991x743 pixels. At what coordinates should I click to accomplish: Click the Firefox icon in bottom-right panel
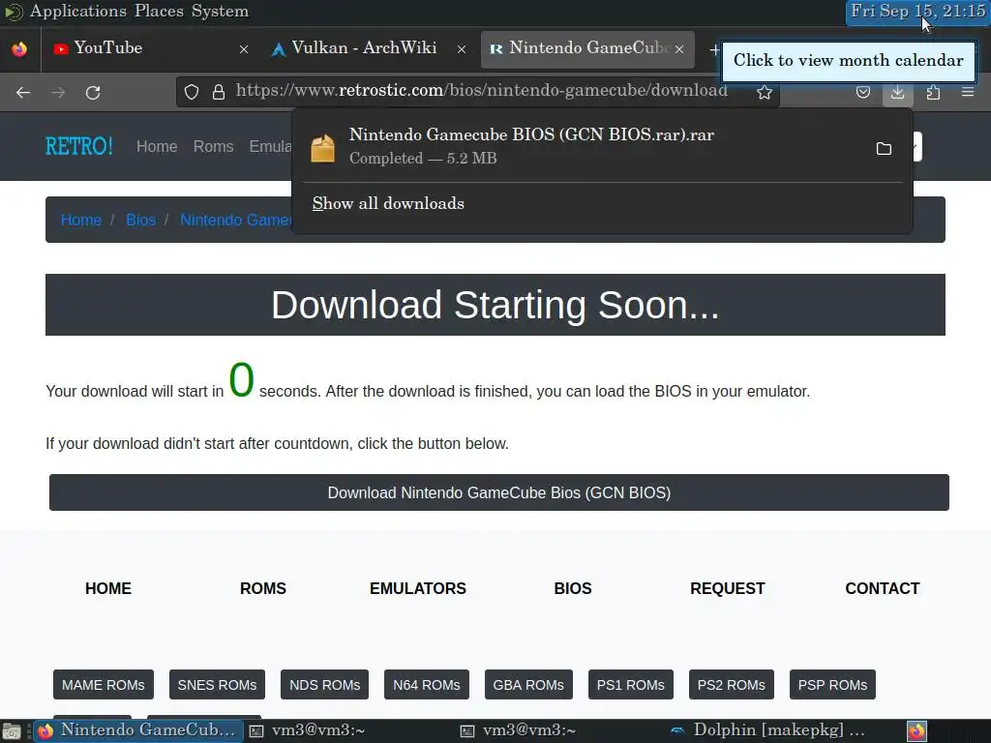click(917, 731)
